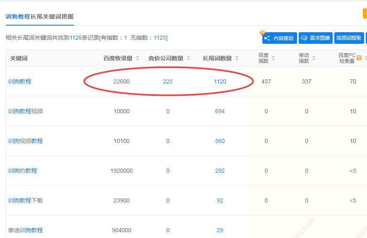Click the 百度收录量 value 10000
This screenshot has width=367, height=238.
pyautogui.click(x=122, y=111)
